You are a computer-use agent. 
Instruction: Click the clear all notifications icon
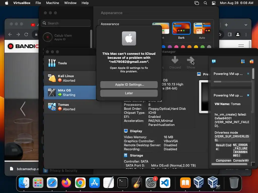pyautogui.click(x=252, y=62)
